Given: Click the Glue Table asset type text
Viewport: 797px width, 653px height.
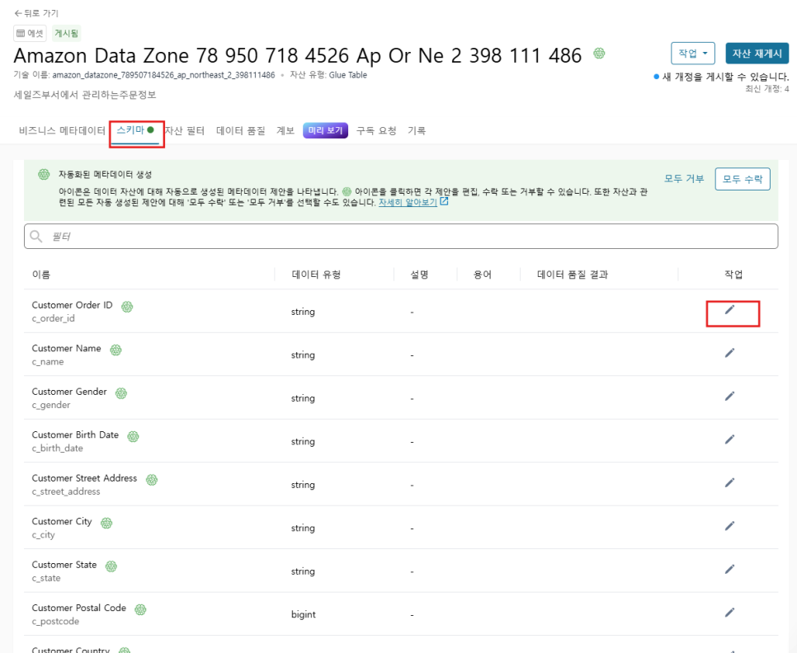Looking at the screenshot, I should coord(347,75).
